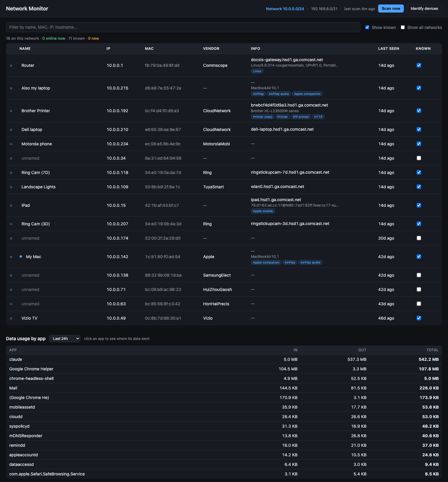Select Network 10.0.0.0/24 link

coord(285,9)
